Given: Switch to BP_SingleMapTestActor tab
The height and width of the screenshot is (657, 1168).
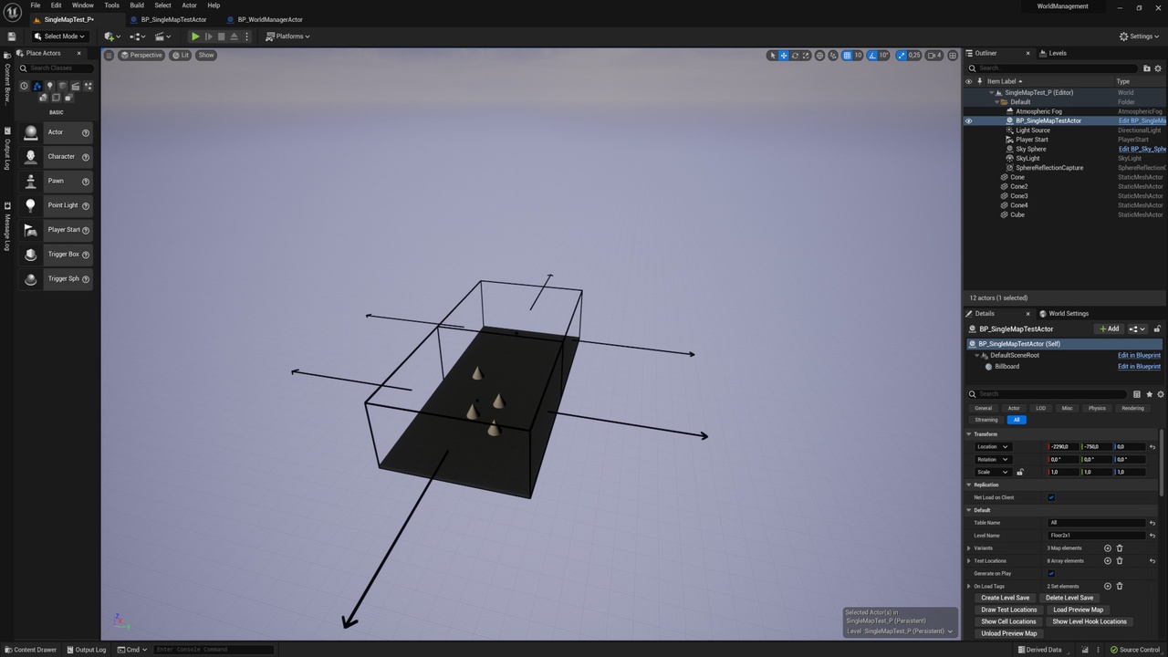Looking at the screenshot, I should pos(173,19).
